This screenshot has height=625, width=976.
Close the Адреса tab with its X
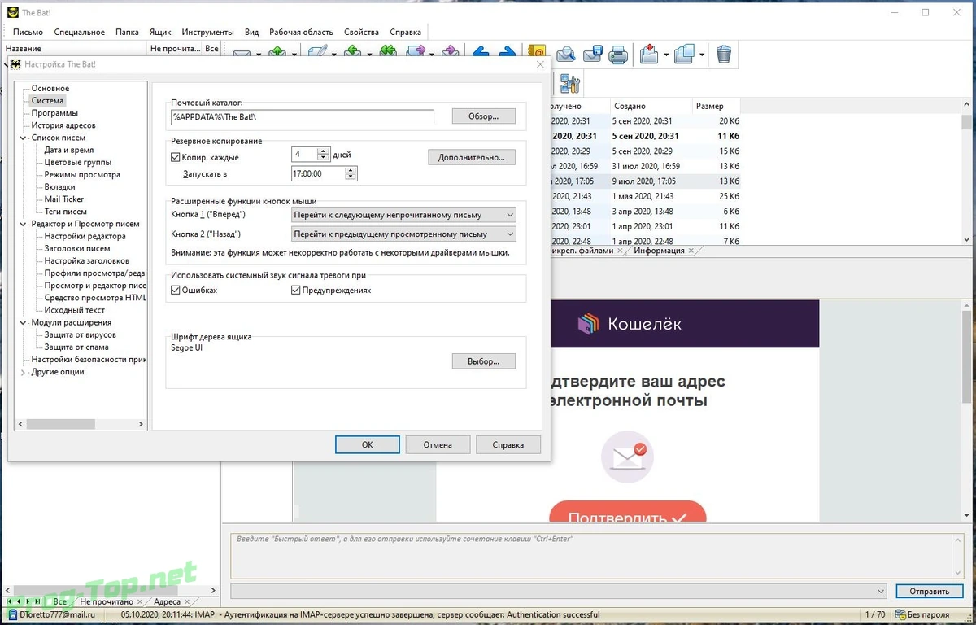click(188, 601)
